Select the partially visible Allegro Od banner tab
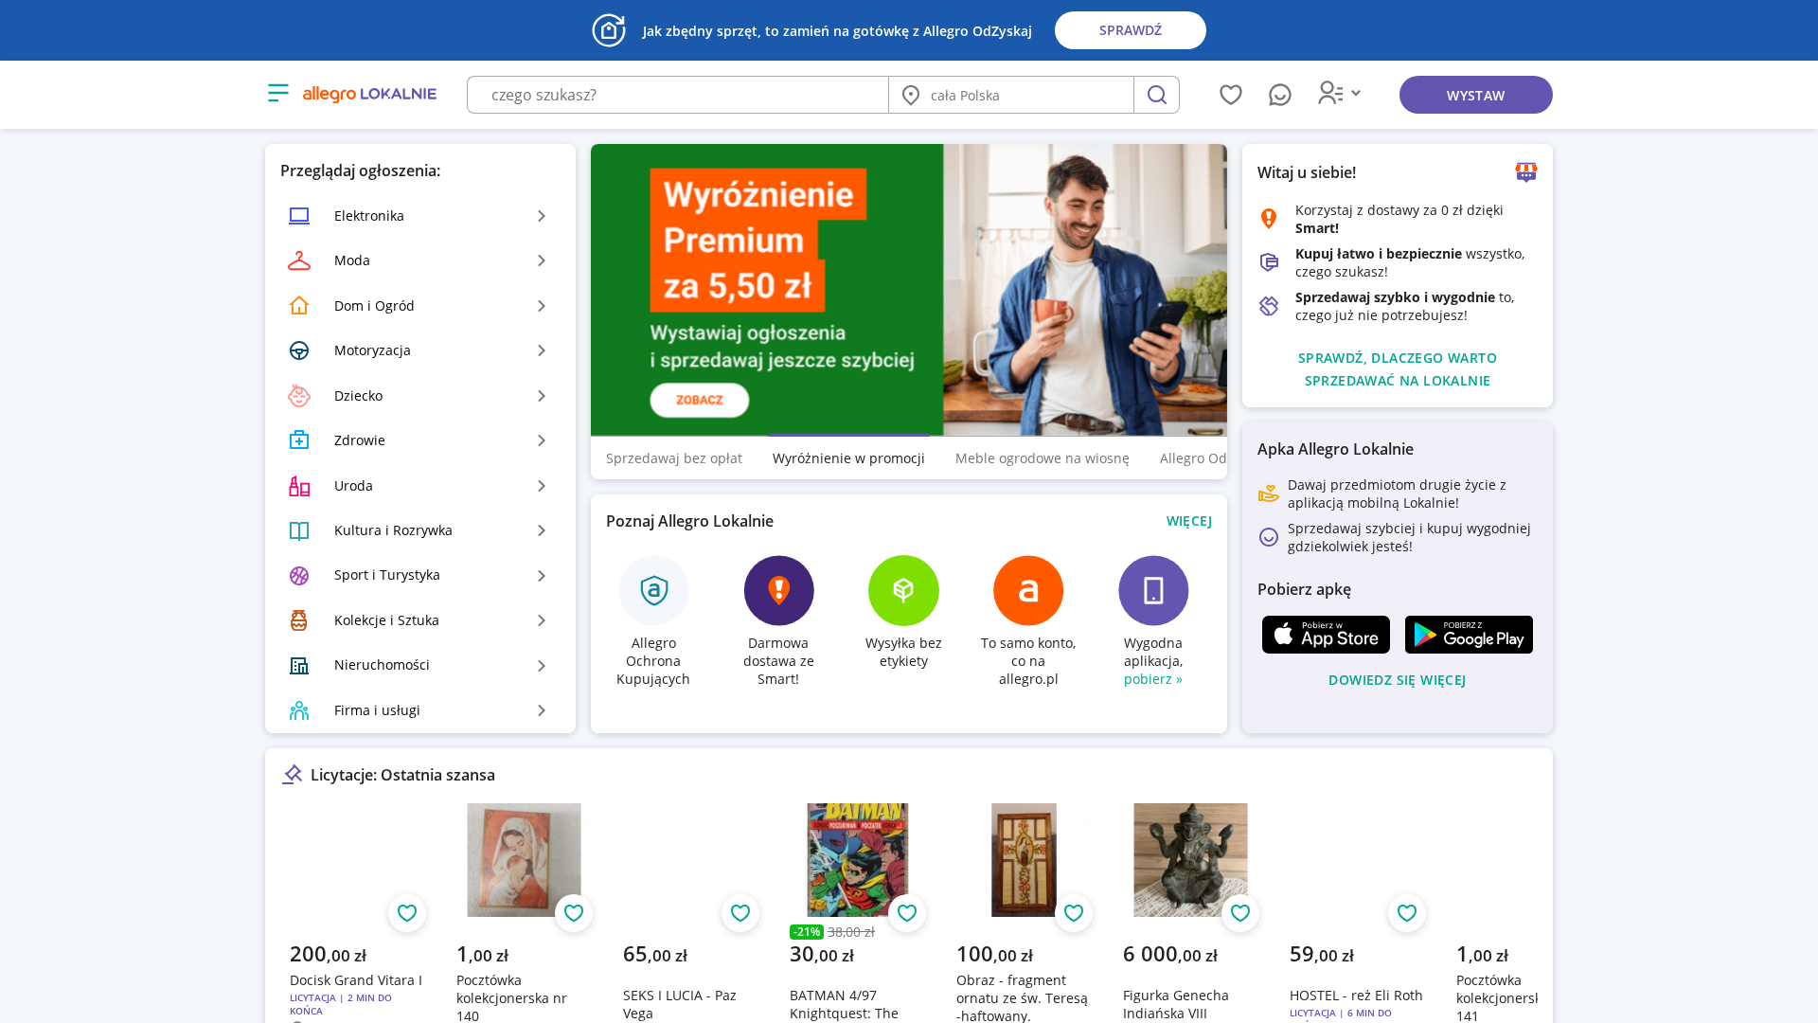Screen dimensions: 1818x1023 pos(1193,458)
